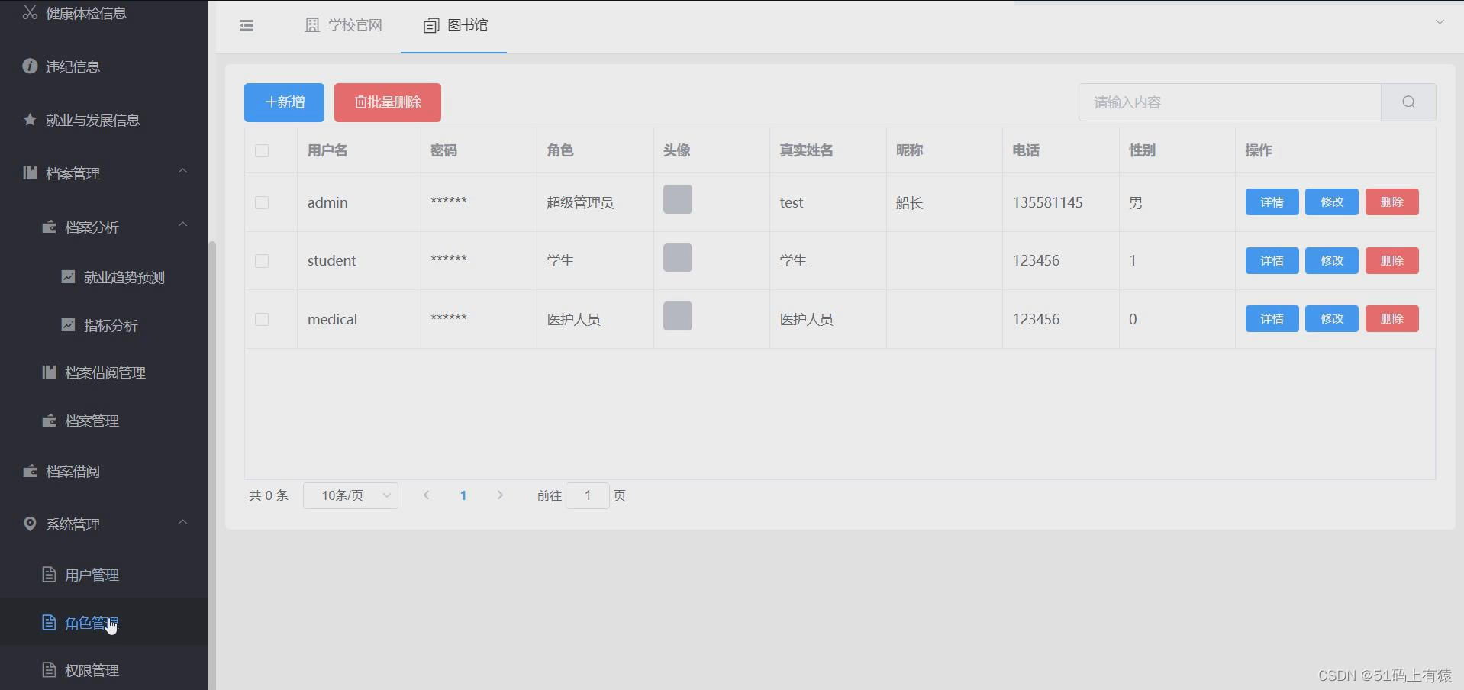The width and height of the screenshot is (1464, 690).
Task: Click 修改 for the medical row
Action: click(x=1332, y=318)
